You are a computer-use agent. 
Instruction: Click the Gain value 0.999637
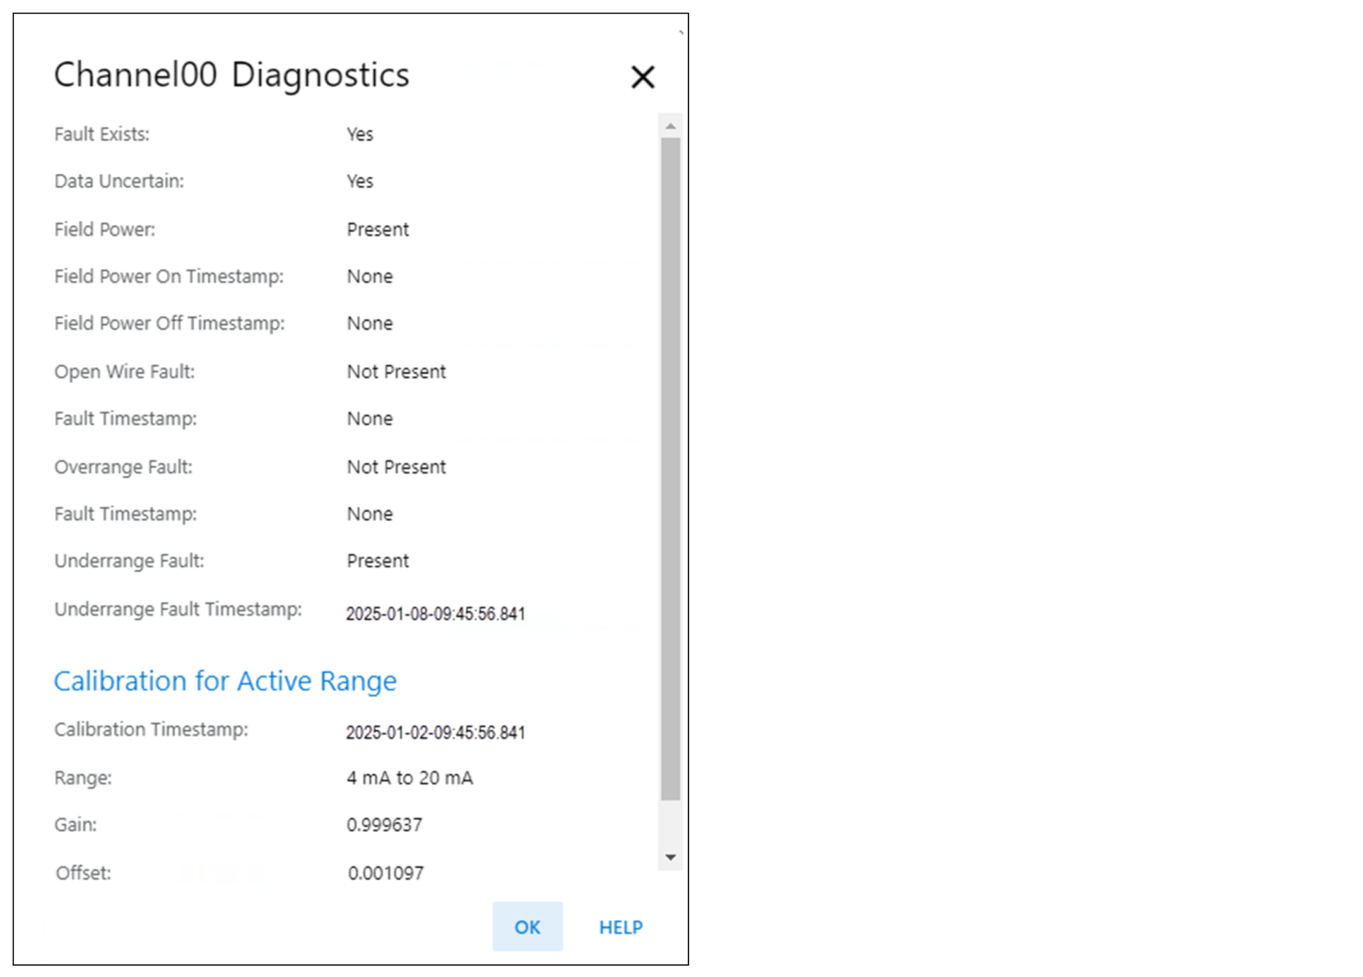click(384, 824)
